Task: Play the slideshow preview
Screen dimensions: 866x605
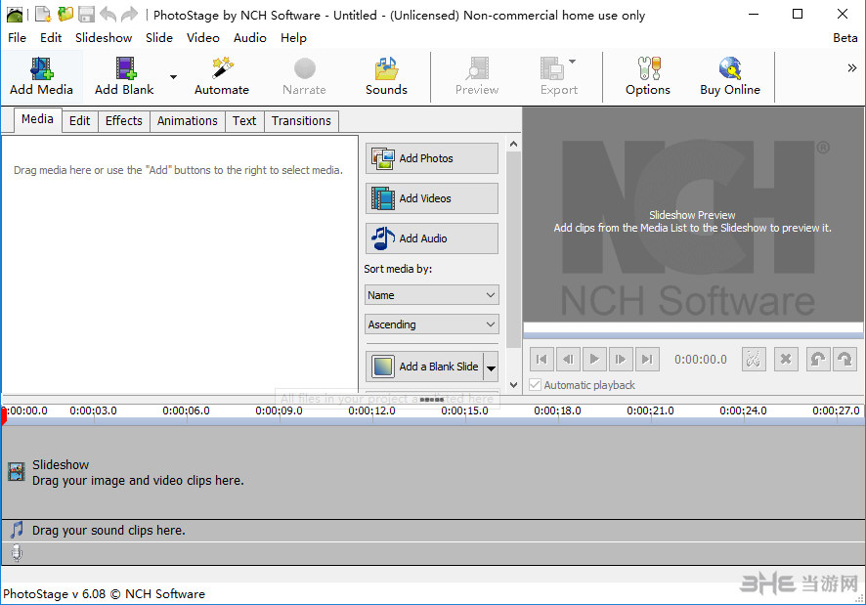Action: [x=594, y=360]
